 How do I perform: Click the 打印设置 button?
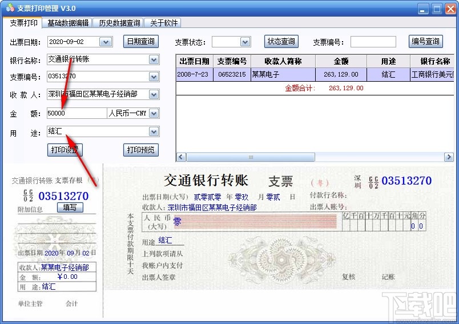click(65, 150)
